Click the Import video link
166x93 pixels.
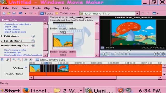(x=11, y=27)
